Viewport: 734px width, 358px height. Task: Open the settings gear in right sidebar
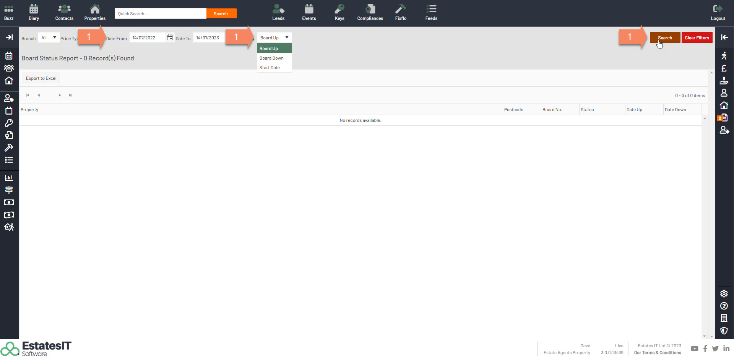[724, 293]
